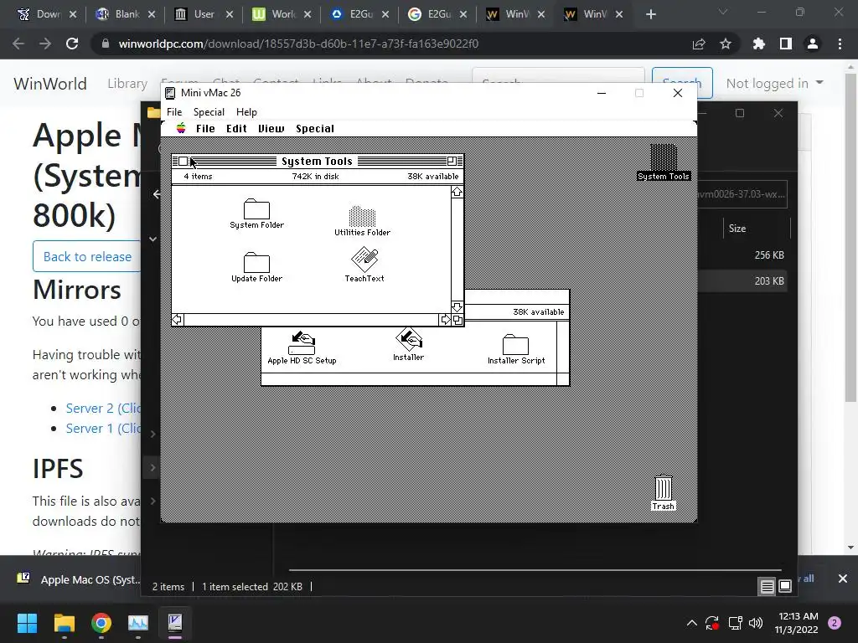
Task: Open the tab search chevron in Chrome
Action: (723, 12)
